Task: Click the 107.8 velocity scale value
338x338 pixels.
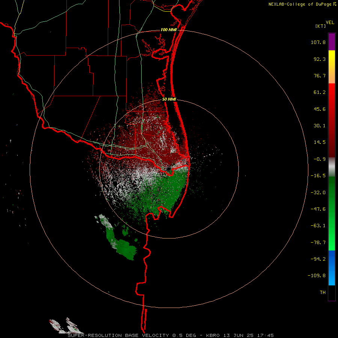Action: coord(318,42)
